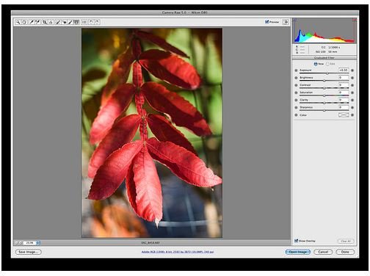Click the RGB histogram display
The height and width of the screenshot is (276, 370).
324,31
